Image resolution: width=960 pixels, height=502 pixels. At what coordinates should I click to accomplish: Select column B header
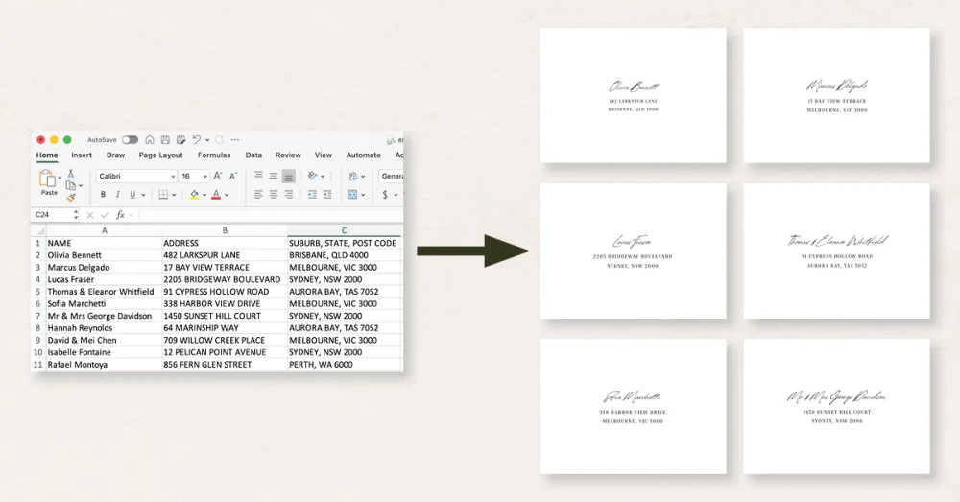click(x=225, y=230)
